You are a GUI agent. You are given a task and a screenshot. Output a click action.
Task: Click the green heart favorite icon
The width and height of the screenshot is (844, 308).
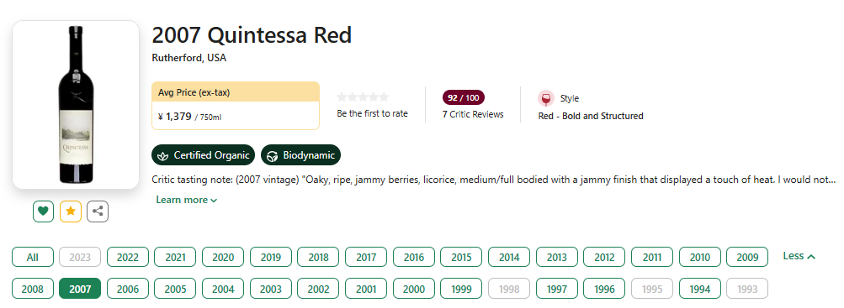click(x=43, y=211)
